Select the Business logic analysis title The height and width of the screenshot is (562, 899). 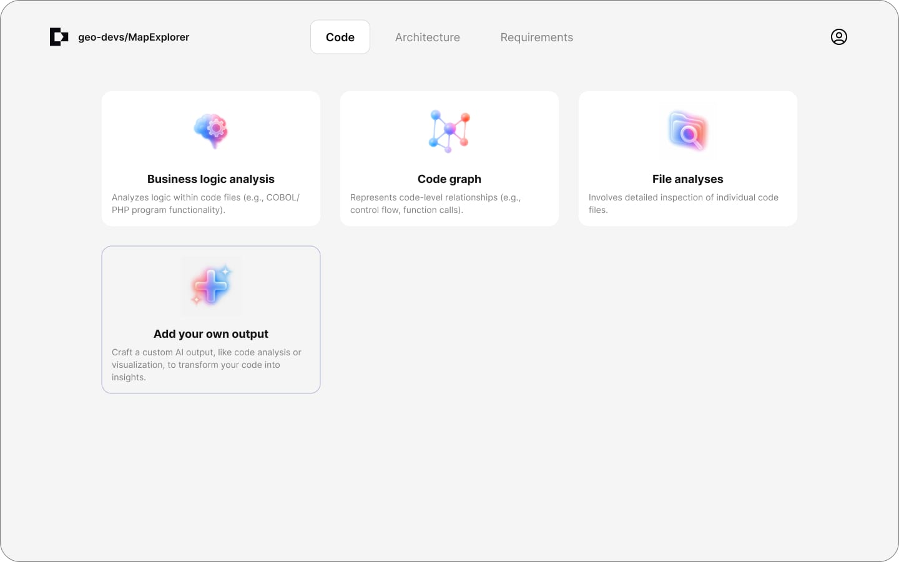click(x=211, y=179)
